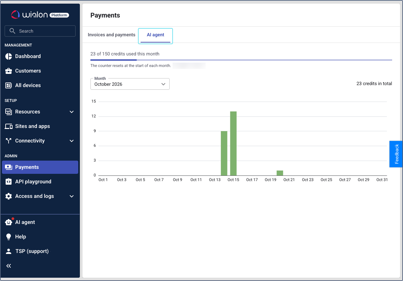
Task: Click the search magnifier icon
Action: 13,31
